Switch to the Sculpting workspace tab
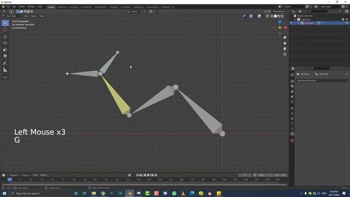This screenshot has width=350, height=197. (x=74, y=7)
